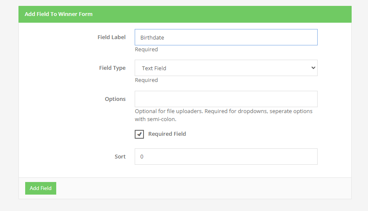Click the '0' value in the Sort field
The image size is (368, 211).
(142, 156)
